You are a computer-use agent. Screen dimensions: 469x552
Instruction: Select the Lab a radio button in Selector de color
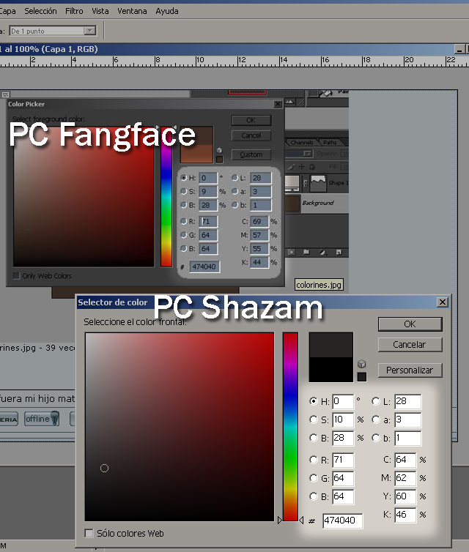coord(376,419)
